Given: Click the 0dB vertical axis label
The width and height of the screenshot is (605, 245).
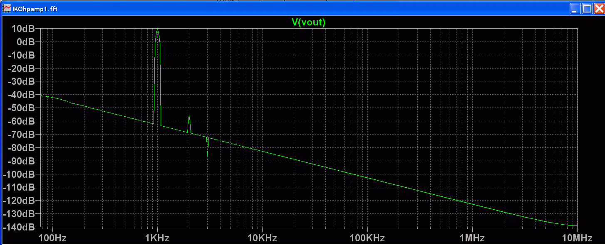Looking at the screenshot, I should pos(26,42).
